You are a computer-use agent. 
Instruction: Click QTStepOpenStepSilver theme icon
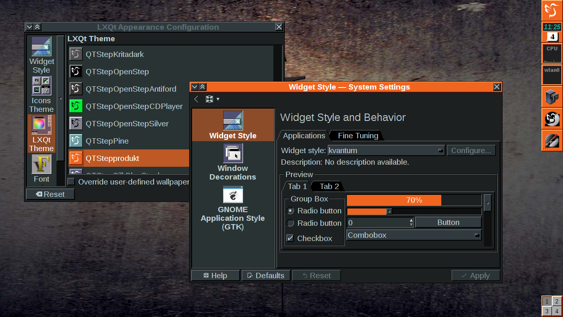point(76,123)
